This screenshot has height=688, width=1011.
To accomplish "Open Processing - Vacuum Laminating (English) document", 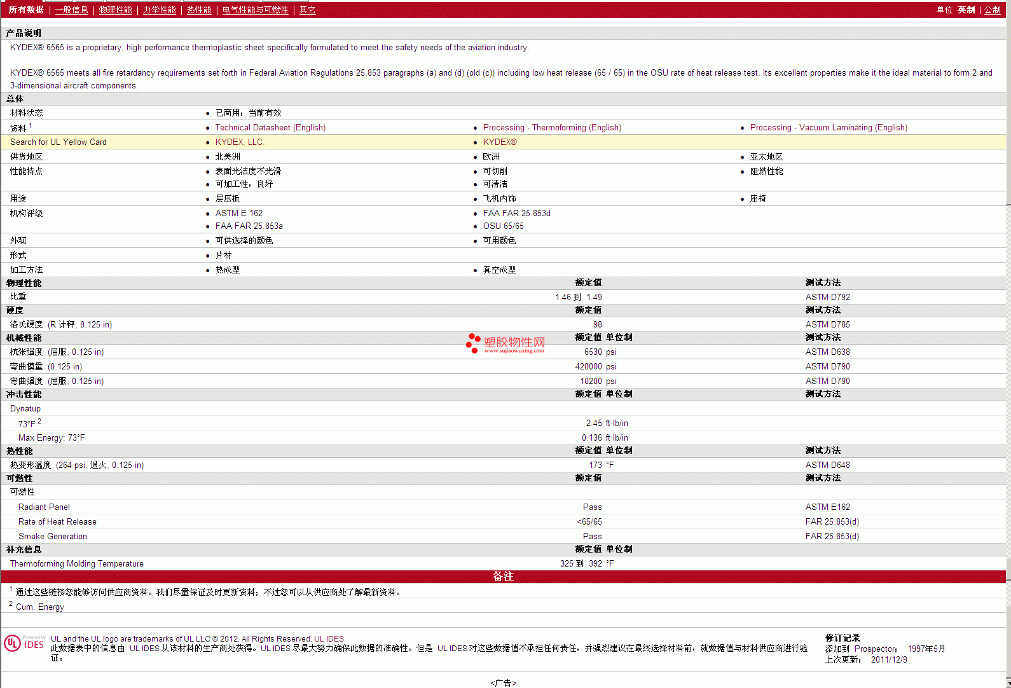I will [829, 128].
